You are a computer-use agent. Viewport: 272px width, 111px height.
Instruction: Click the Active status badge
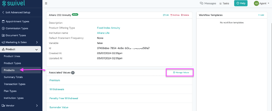(75, 15)
